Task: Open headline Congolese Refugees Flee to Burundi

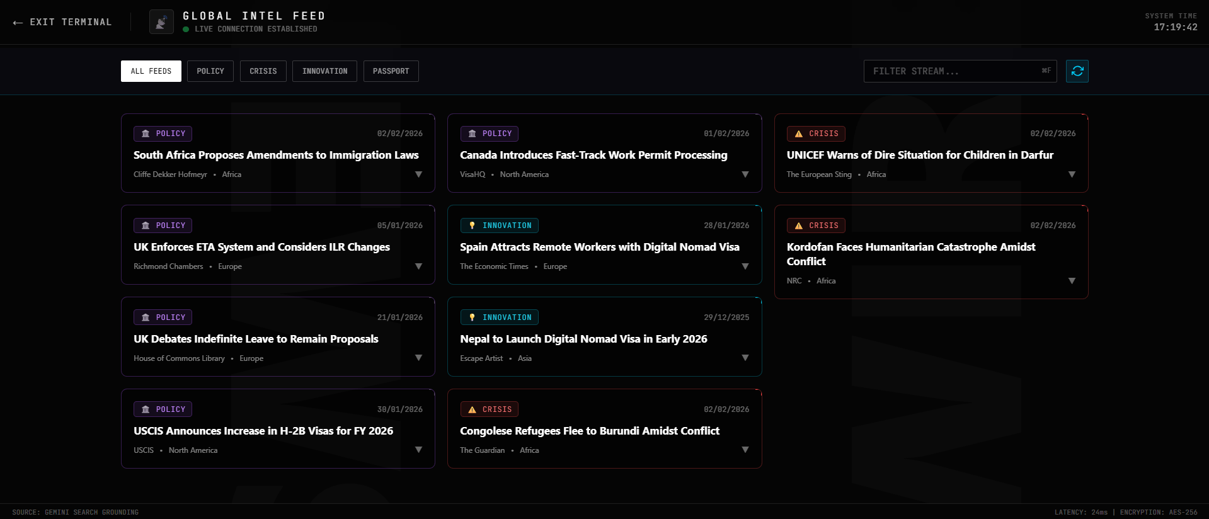Action: pos(590,431)
